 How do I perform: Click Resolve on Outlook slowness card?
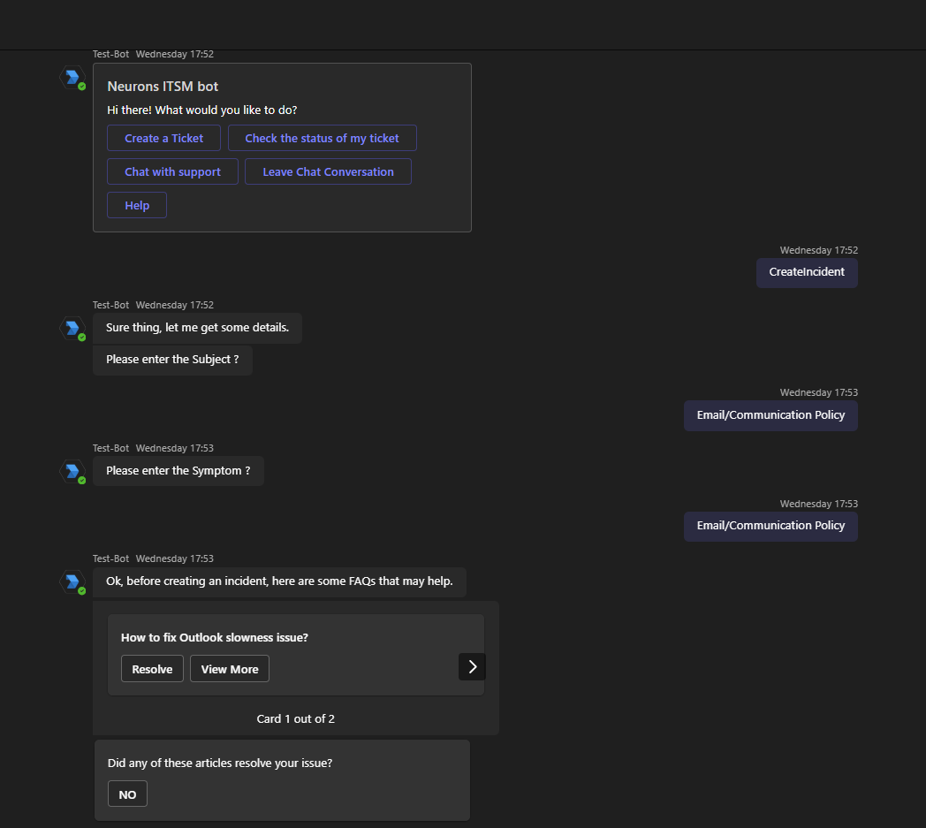click(x=152, y=669)
